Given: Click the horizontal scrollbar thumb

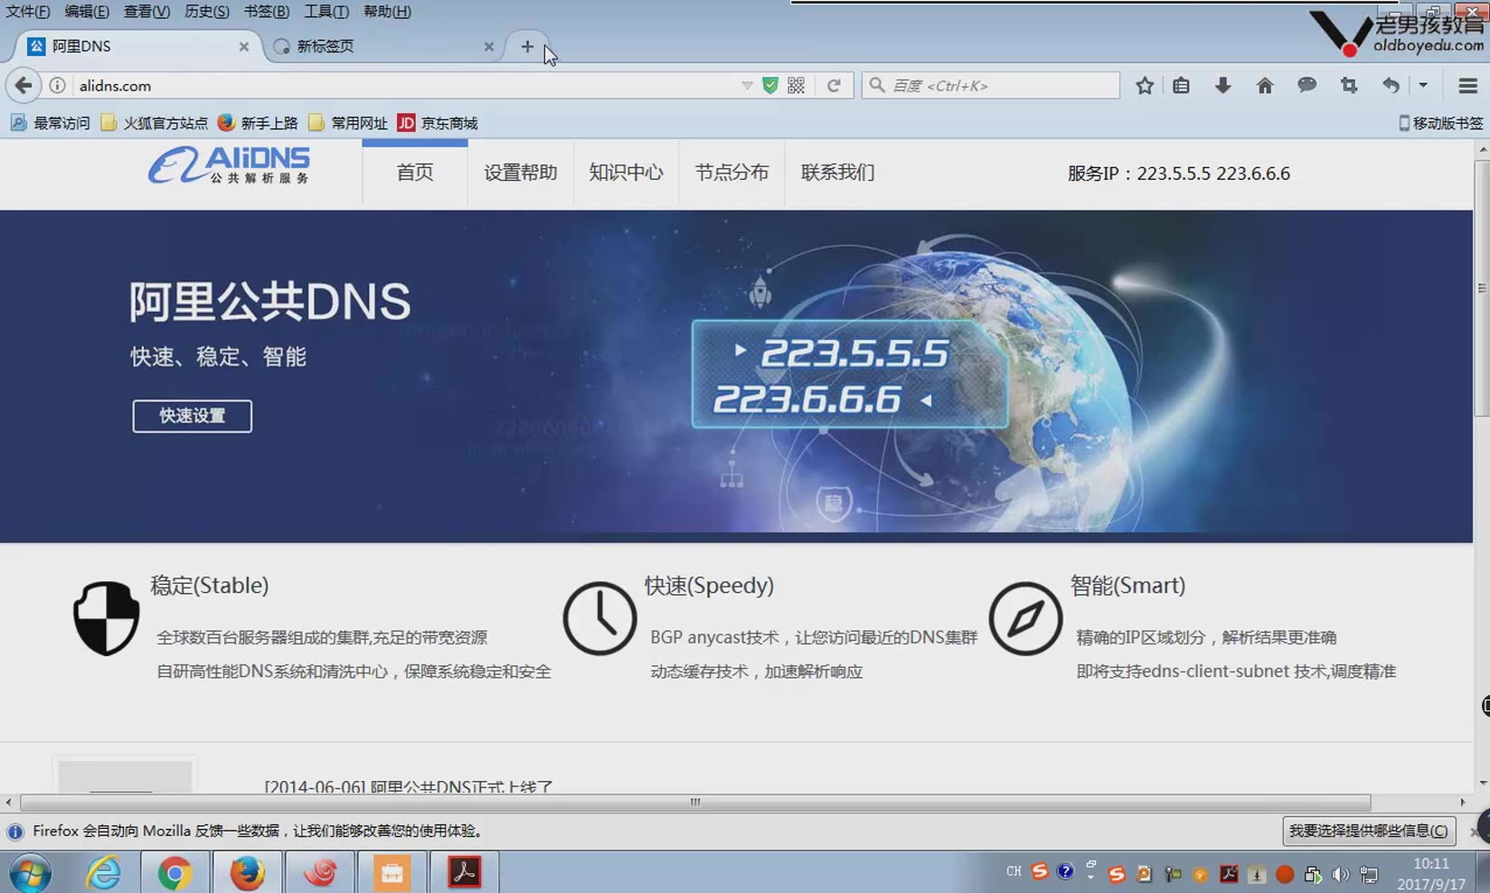Looking at the screenshot, I should pyautogui.click(x=695, y=802).
